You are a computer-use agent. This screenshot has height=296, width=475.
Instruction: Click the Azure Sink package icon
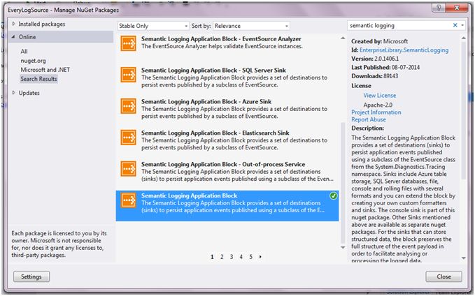129,106
